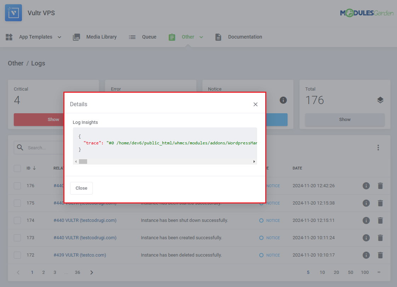
Task: Show details for log 172
Action: (366, 255)
